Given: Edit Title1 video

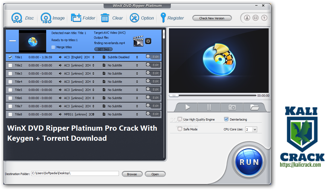Looking at the screenshot, I should pyautogui.click(x=153, y=57).
